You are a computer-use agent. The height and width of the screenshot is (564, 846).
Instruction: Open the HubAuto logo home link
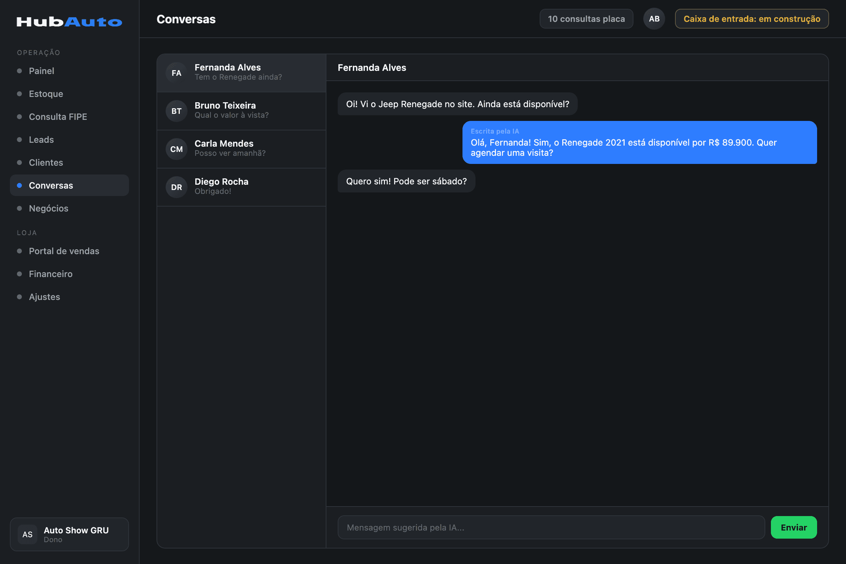pyautogui.click(x=69, y=22)
